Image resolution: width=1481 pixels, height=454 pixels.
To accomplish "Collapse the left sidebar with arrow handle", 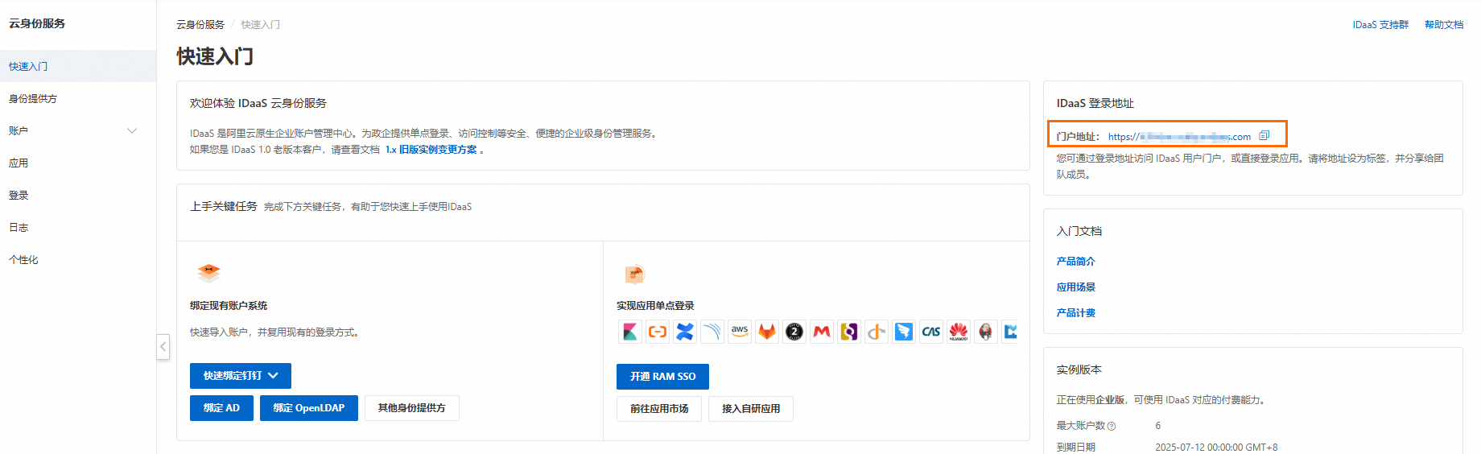I will click(x=163, y=347).
